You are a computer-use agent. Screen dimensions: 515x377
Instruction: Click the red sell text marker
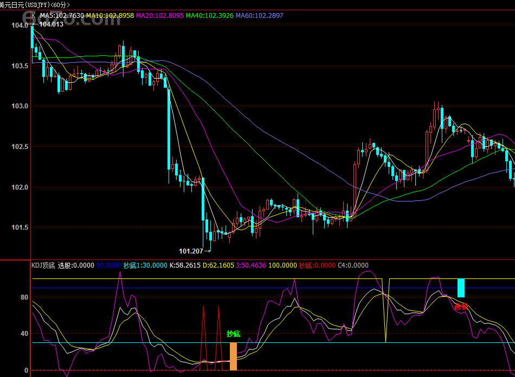pyautogui.click(x=461, y=307)
